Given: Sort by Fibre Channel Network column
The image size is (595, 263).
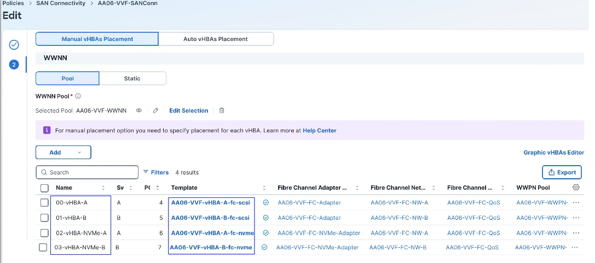Looking at the screenshot, I should pyautogui.click(x=434, y=188).
